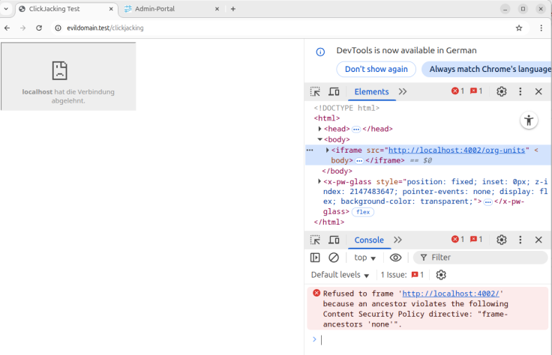Show more tabs next to Elements

click(x=403, y=91)
